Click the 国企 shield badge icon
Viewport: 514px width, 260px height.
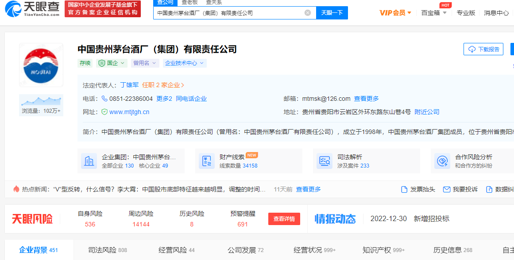coord(102,63)
